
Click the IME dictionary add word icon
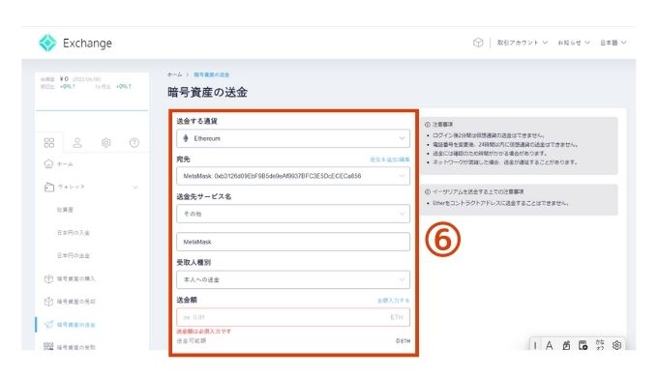pos(583,345)
